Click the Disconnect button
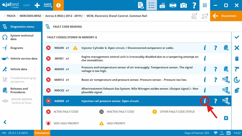Screen dimensions: 242x136 tap(226, 16)
